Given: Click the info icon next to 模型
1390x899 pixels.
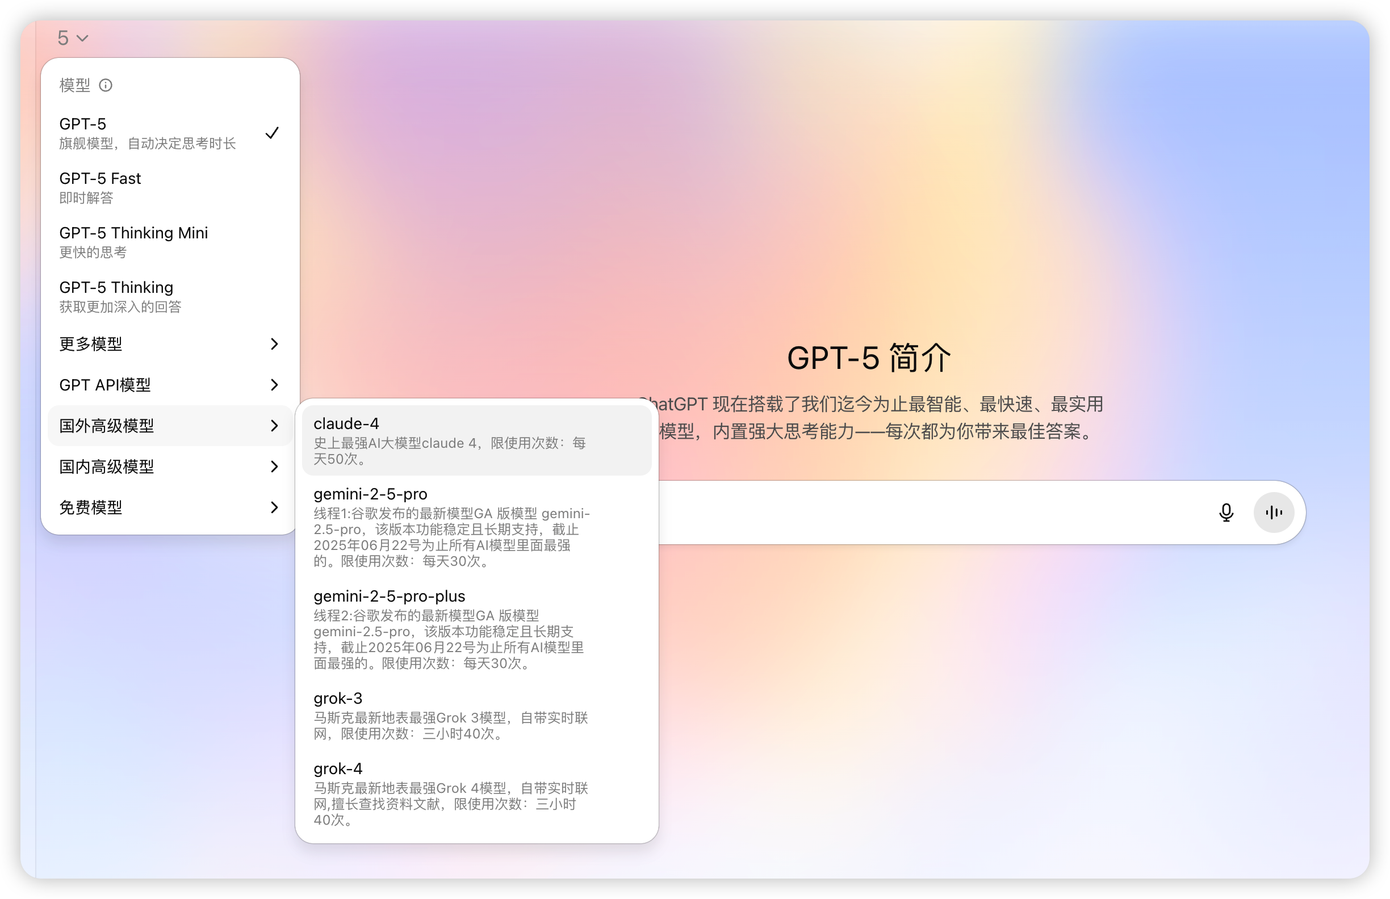Looking at the screenshot, I should [106, 85].
